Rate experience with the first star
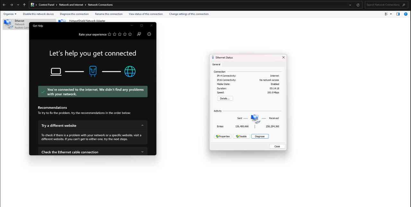The height and width of the screenshot is (207, 411). click(x=109, y=34)
